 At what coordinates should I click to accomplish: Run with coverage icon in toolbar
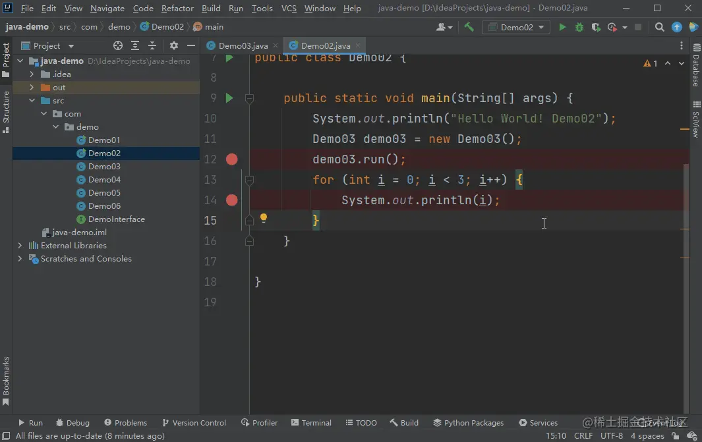pos(596,27)
